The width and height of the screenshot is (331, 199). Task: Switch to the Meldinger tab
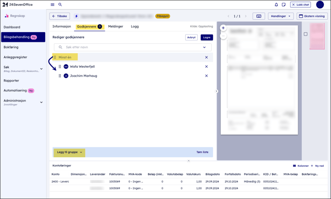click(115, 26)
